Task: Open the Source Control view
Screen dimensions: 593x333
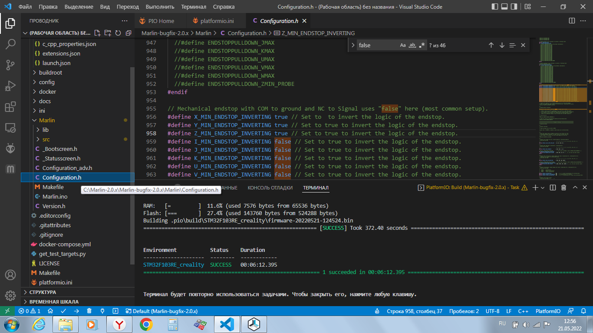Action: pyautogui.click(x=10, y=65)
